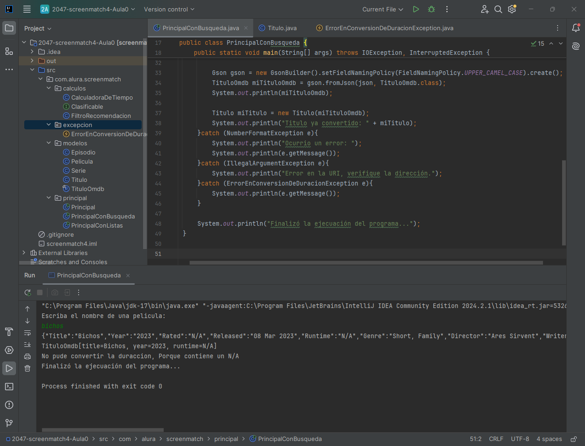Open Run panel more options kebab

point(79,292)
